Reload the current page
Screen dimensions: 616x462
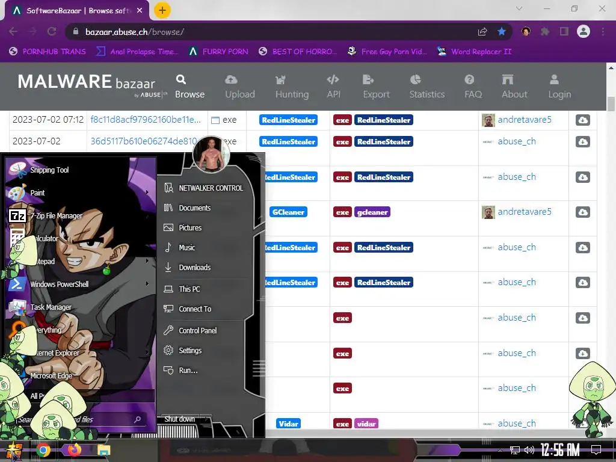point(52,31)
